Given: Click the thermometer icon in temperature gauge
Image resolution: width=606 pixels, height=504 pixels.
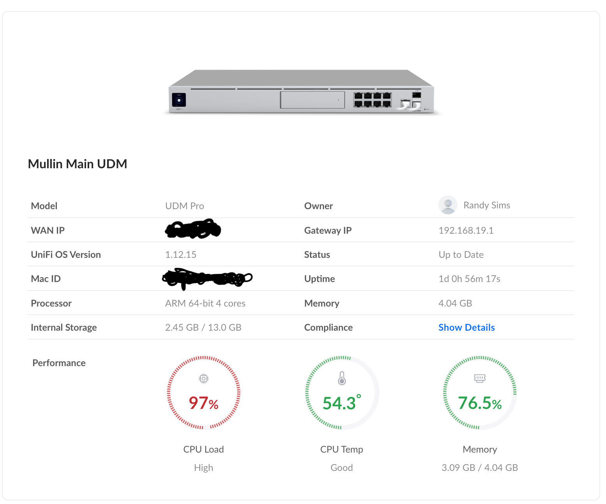Looking at the screenshot, I should pos(342,378).
